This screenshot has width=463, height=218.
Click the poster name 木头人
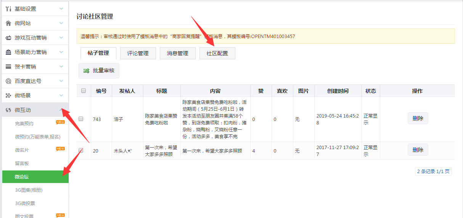coord(123,151)
